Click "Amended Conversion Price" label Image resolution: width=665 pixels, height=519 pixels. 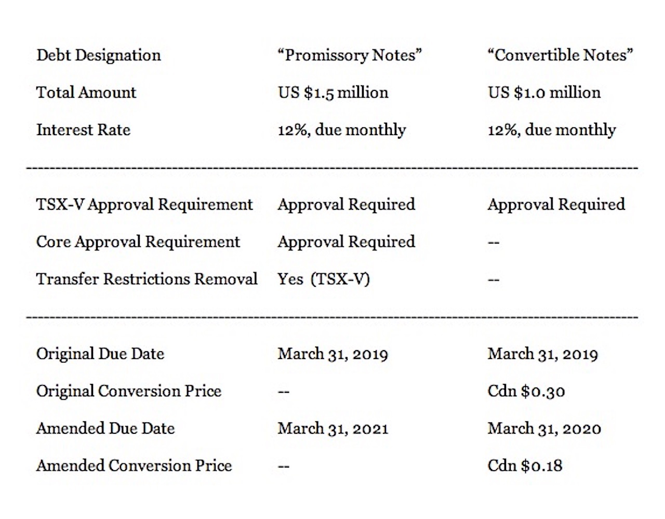(x=134, y=465)
